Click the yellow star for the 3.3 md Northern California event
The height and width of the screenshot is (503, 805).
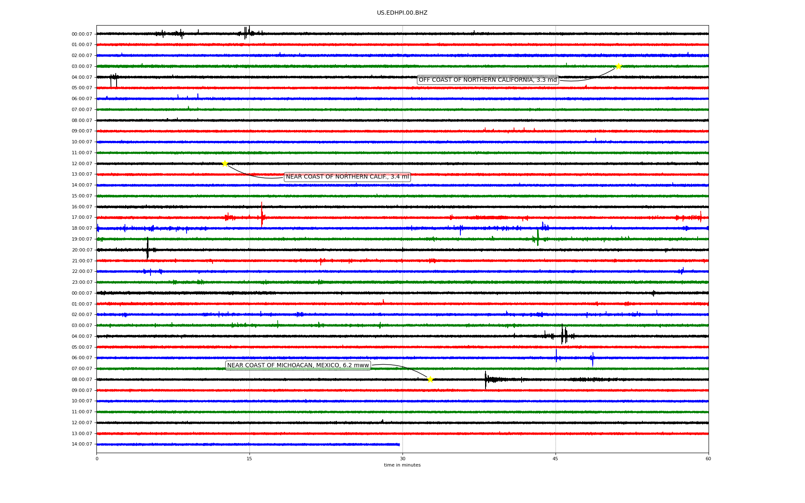click(x=618, y=66)
